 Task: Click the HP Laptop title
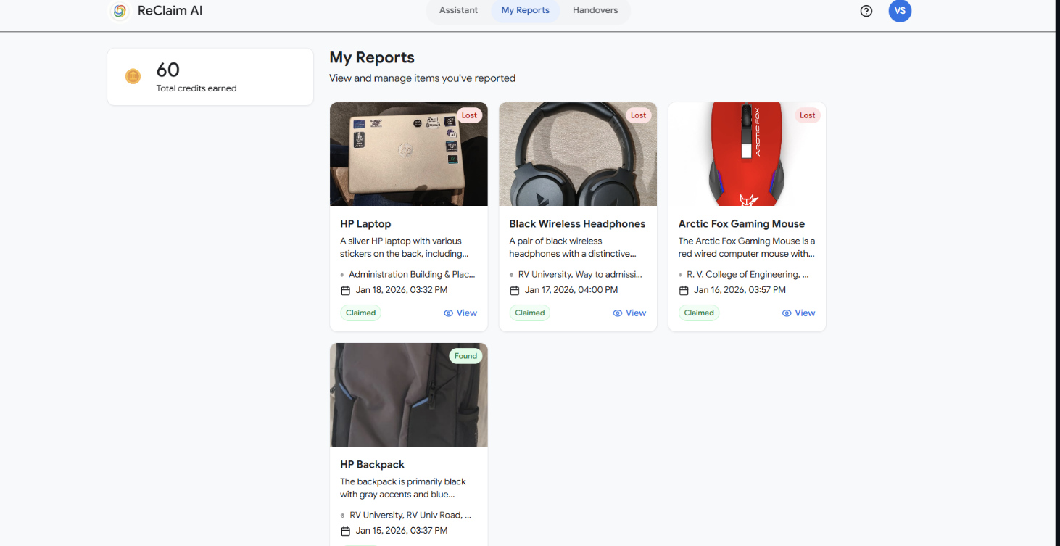click(x=365, y=224)
